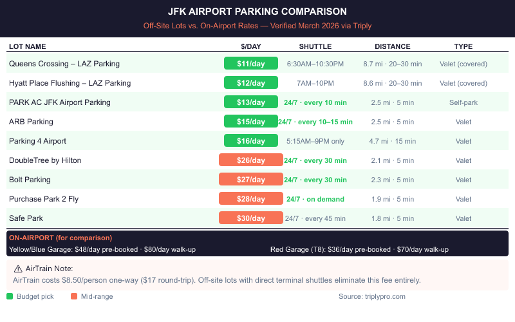Select the $28/day price badge
Screen dimensions: 515x322
tap(251, 199)
